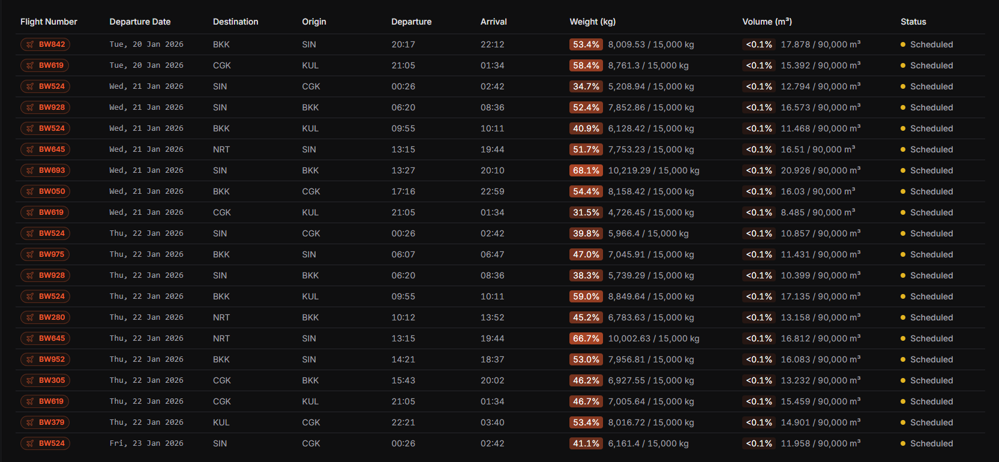Click the Departure column header

pos(411,22)
